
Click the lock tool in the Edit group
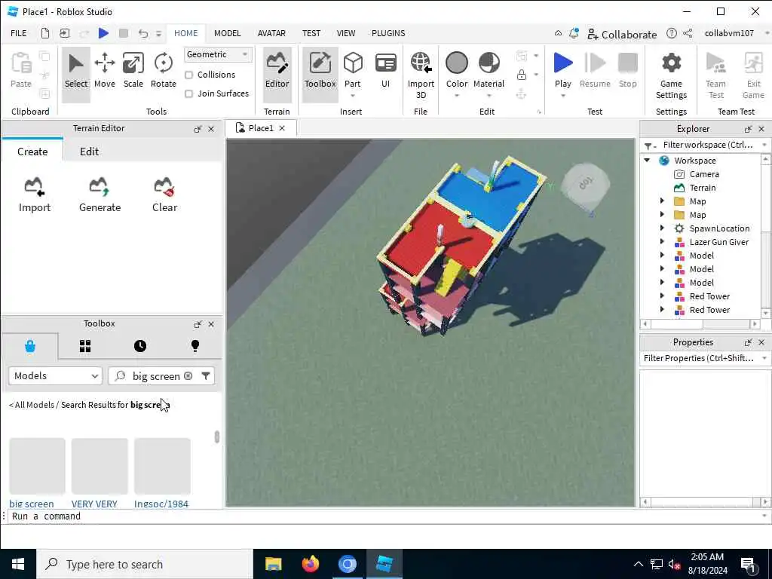tap(522, 75)
